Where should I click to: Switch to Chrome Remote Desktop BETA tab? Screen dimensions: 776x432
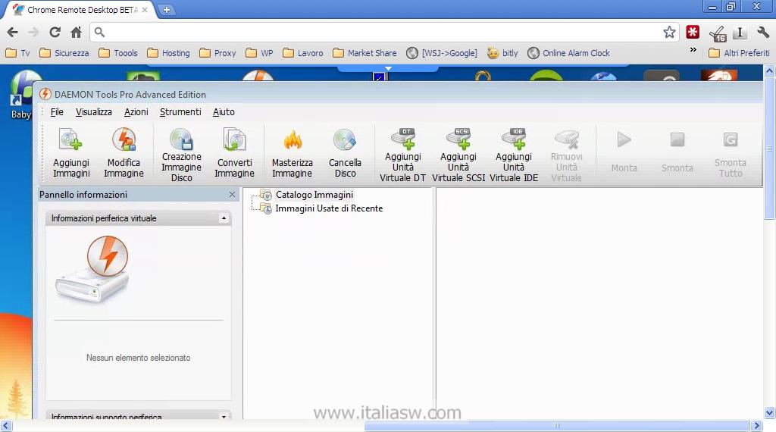click(x=80, y=9)
